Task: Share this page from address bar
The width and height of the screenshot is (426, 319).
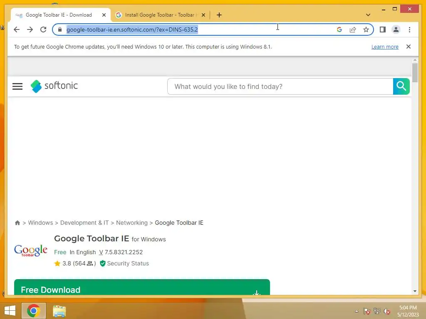Action: point(353,29)
